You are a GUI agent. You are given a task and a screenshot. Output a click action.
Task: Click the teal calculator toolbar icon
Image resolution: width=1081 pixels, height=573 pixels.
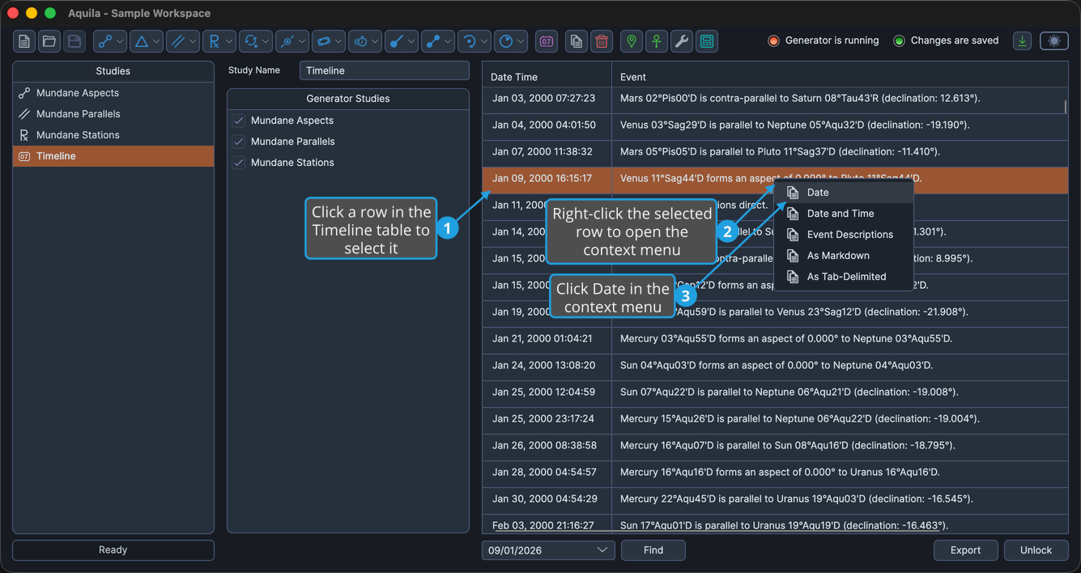click(x=707, y=41)
